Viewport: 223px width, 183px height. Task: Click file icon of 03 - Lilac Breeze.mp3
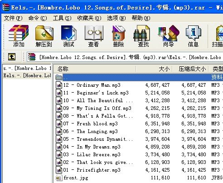point(59,154)
